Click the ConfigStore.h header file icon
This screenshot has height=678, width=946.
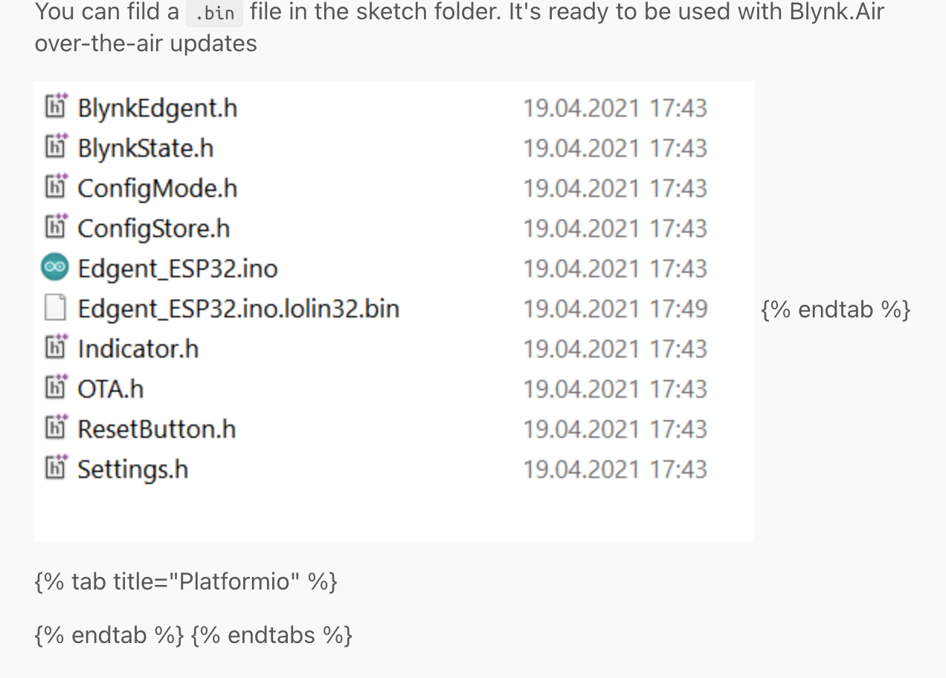pos(56,227)
